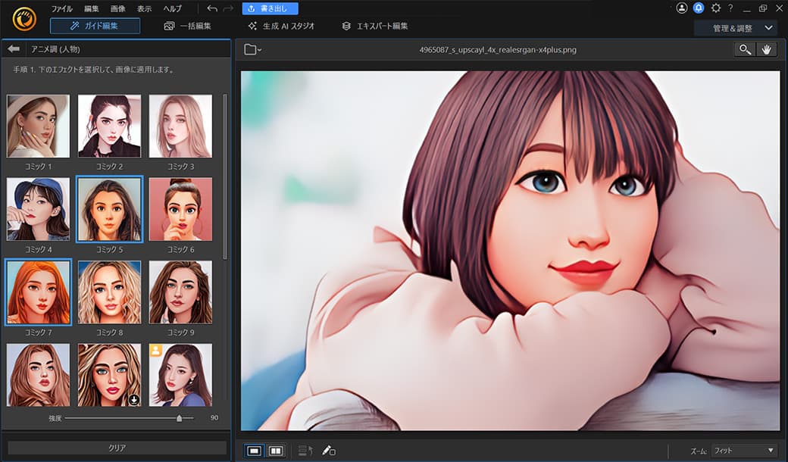
Task: Open the 管理＆調整 dropdown
Action: (x=733, y=27)
